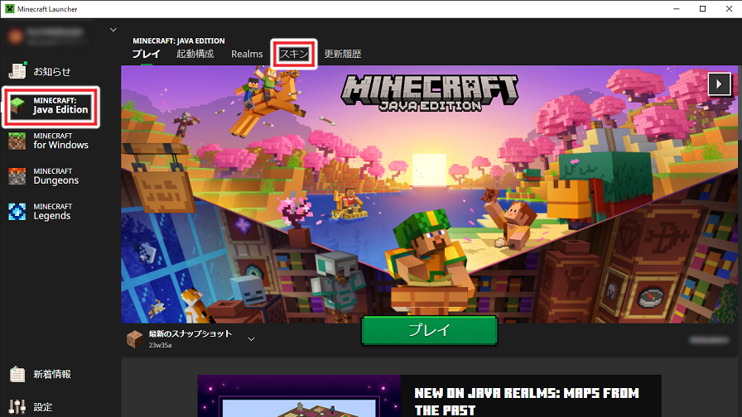Switch to the Realms tab
The width and height of the screenshot is (742, 417).
click(247, 54)
